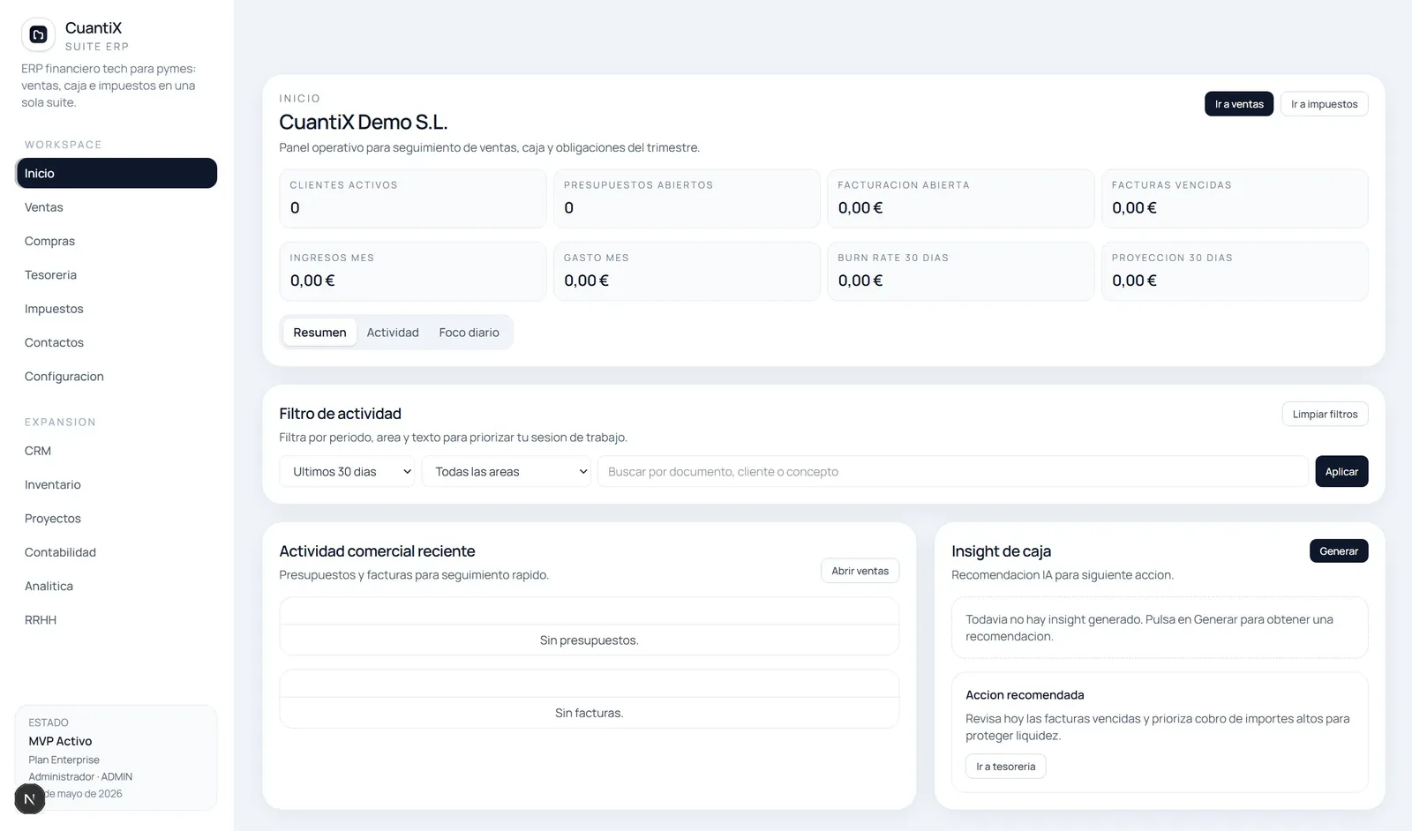Focus the document search input field
1412x831 pixels.
pyautogui.click(x=953, y=472)
